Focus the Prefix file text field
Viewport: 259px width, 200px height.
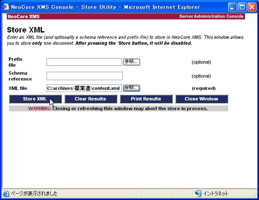coord(84,62)
